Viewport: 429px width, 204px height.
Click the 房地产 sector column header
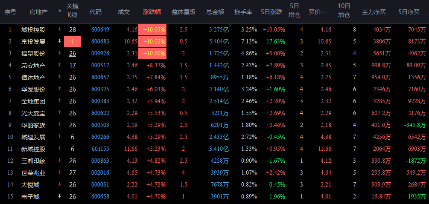click(38, 12)
